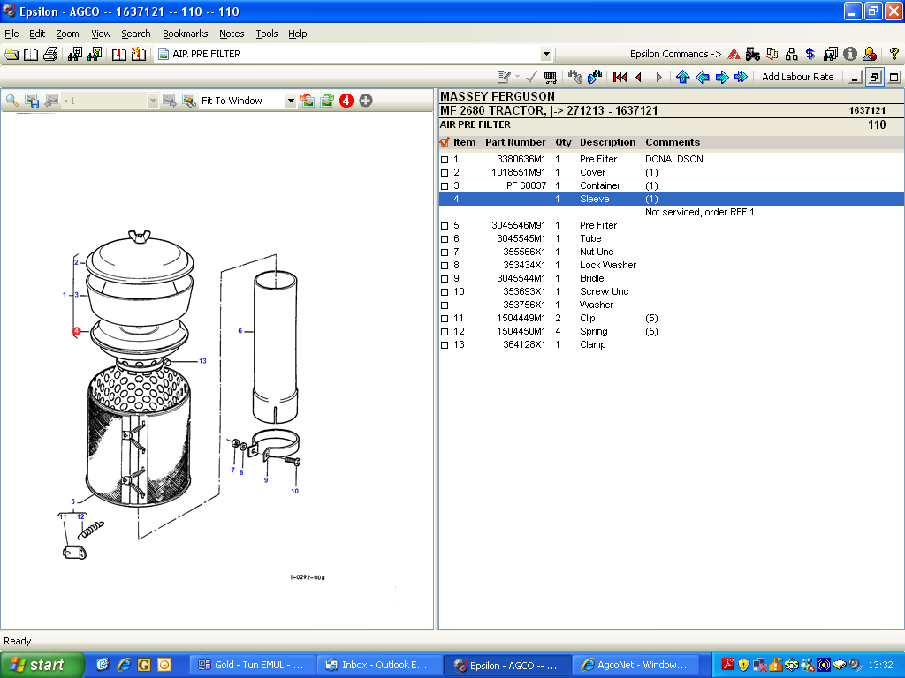Image resolution: width=905 pixels, height=678 pixels.
Task: Open the AIR PRE FILTER page dropdown arrow
Action: tap(546, 54)
